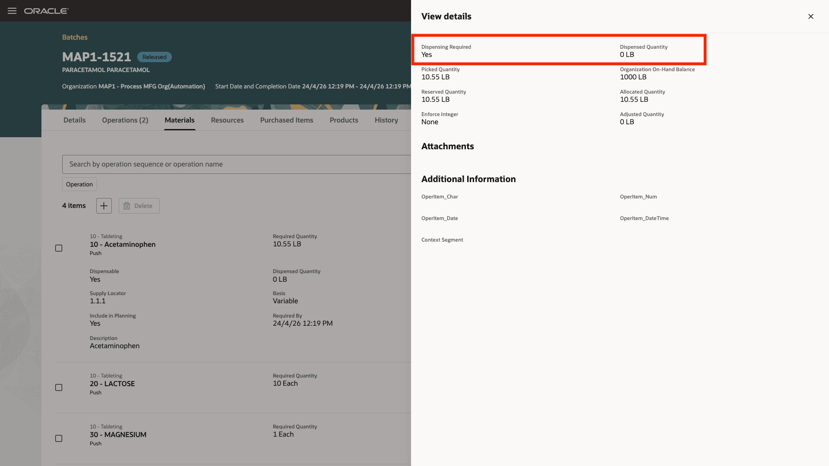Click the Required Quantity 10 Each value
This screenshot has width=829, height=466.
(285, 383)
